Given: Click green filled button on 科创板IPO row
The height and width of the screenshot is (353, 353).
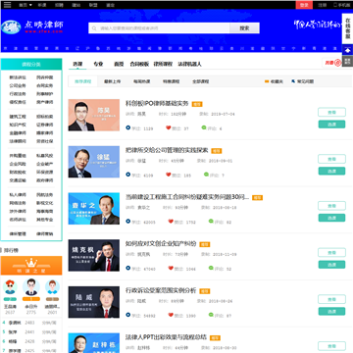Looking at the screenshot, I should point(331,125).
